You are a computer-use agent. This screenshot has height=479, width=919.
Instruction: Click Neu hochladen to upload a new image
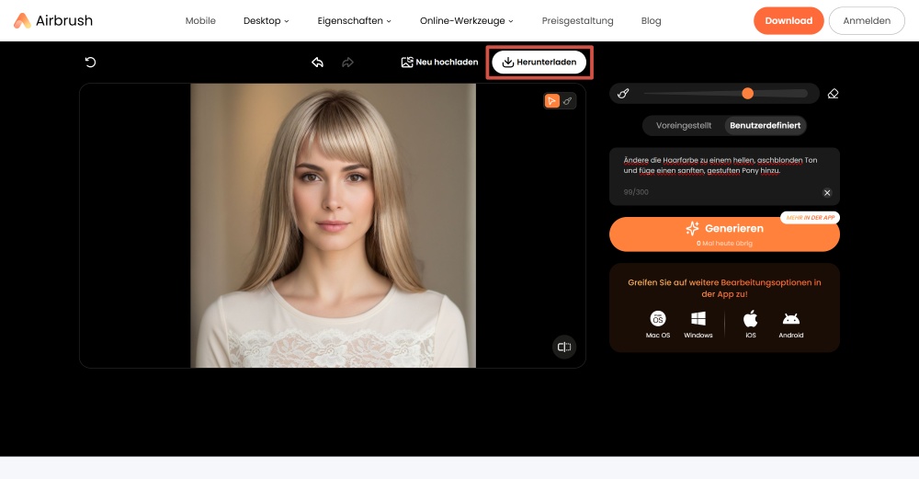[439, 63]
